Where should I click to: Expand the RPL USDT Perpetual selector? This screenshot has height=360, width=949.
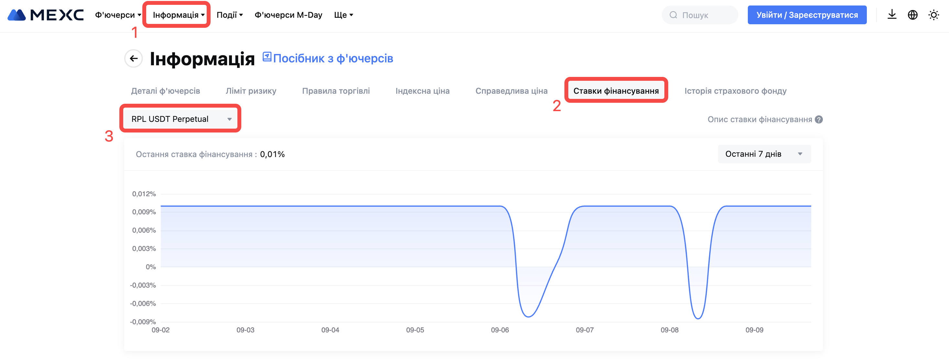coord(180,119)
